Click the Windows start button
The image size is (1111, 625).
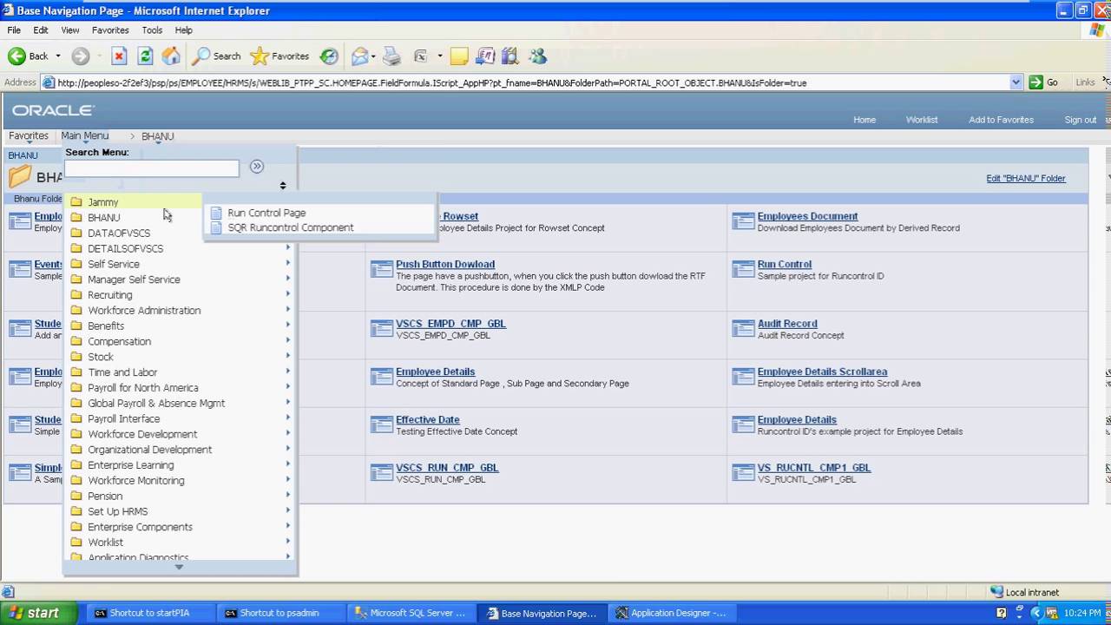coord(32,613)
